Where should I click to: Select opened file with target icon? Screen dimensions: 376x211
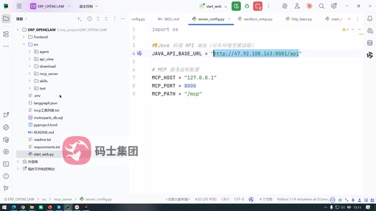pyautogui.click(x=89, y=19)
